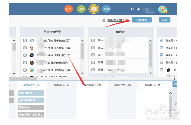Select the yellow kanban board icon
Image resolution: width=191 pixels, height=125 pixels.
tap(94, 9)
